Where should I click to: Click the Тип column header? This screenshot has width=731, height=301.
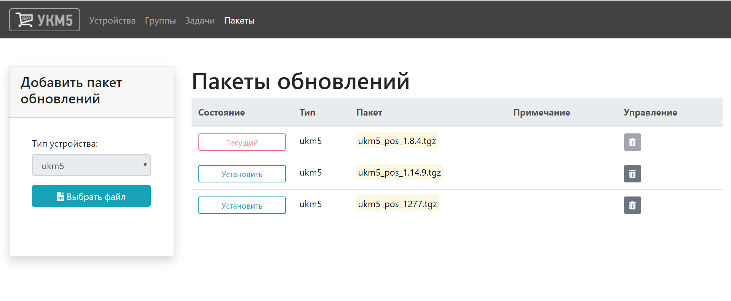click(307, 112)
